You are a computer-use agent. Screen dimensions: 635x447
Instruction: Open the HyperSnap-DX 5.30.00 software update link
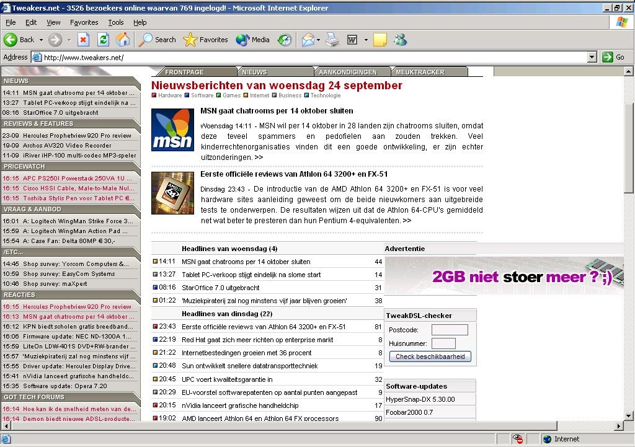(420, 399)
